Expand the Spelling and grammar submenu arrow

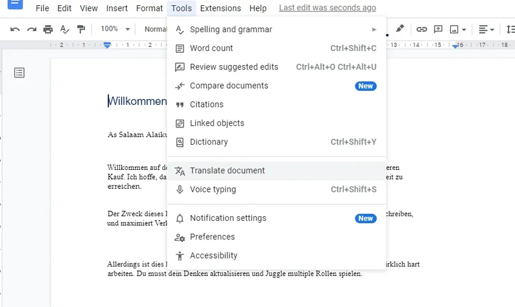click(x=374, y=30)
